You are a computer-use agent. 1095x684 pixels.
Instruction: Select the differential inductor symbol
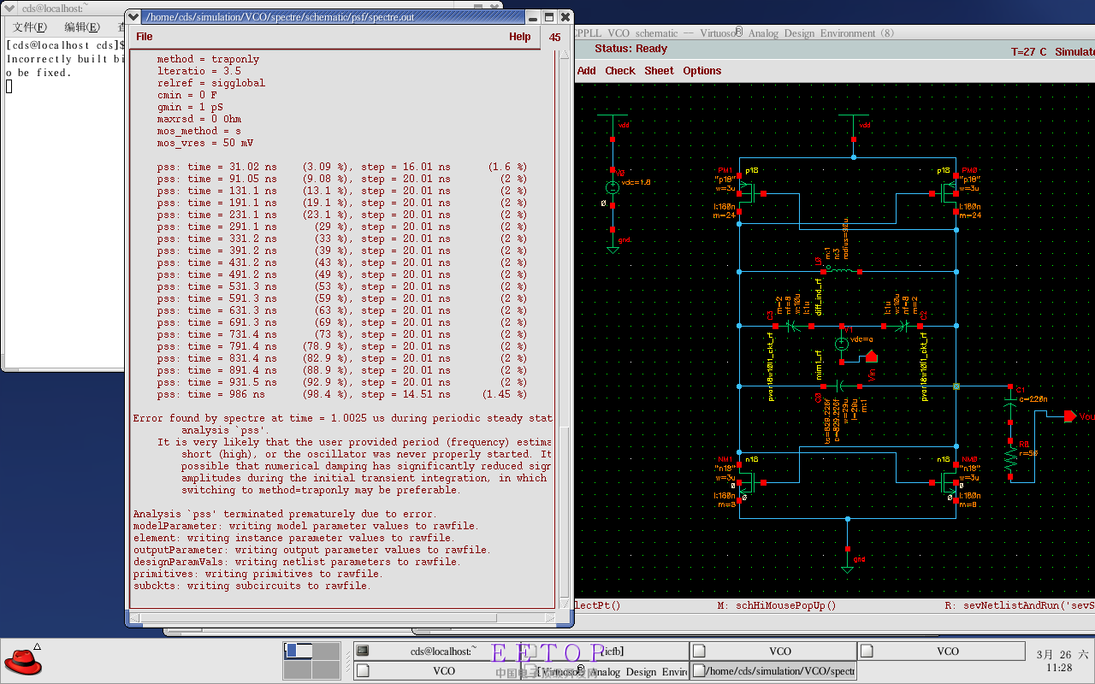843,270
